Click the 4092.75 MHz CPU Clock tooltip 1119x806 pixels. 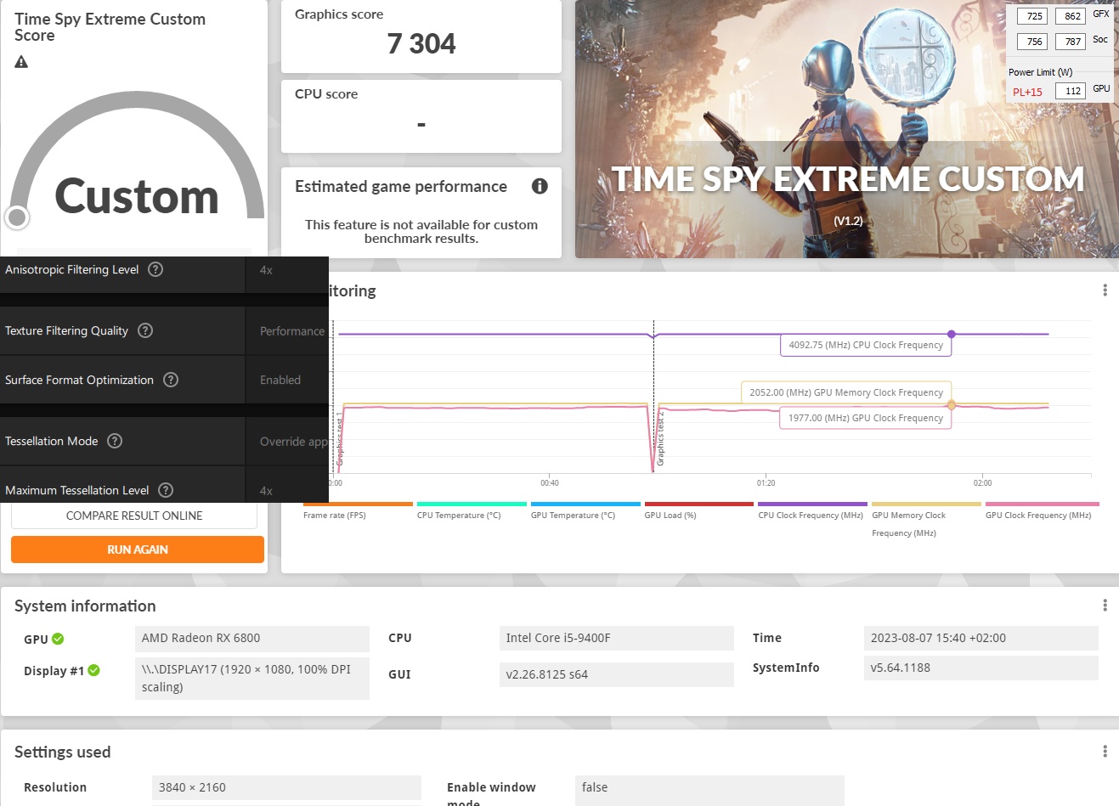pyautogui.click(x=866, y=345)
